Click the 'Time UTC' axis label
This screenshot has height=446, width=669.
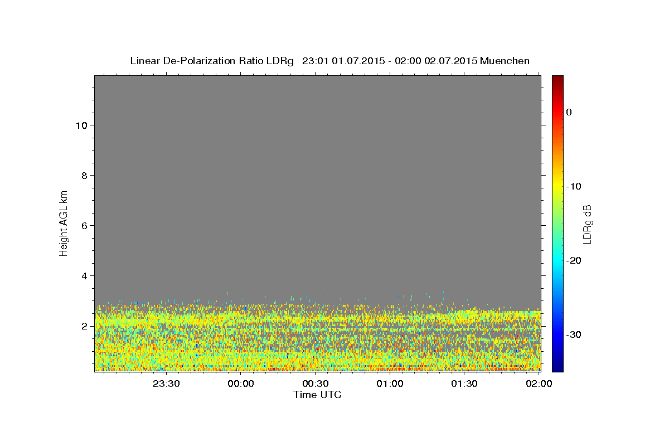(317, 395)
